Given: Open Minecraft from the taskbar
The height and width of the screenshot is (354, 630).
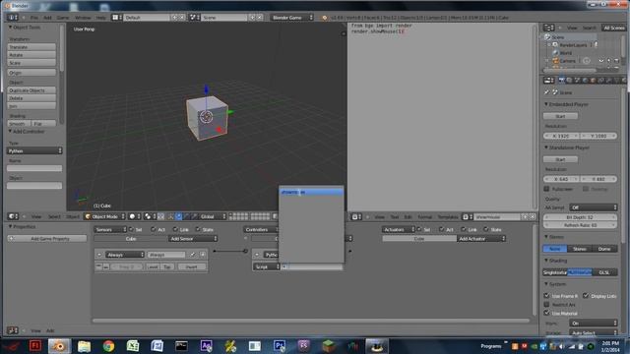Looking at the screenshot, I should click(328, 346).
